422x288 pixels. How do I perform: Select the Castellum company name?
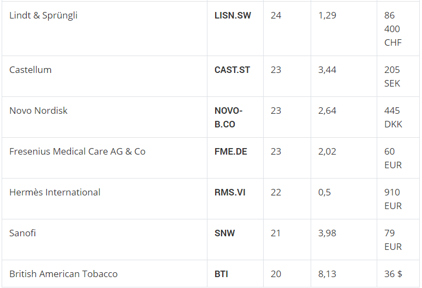(31, 70)
